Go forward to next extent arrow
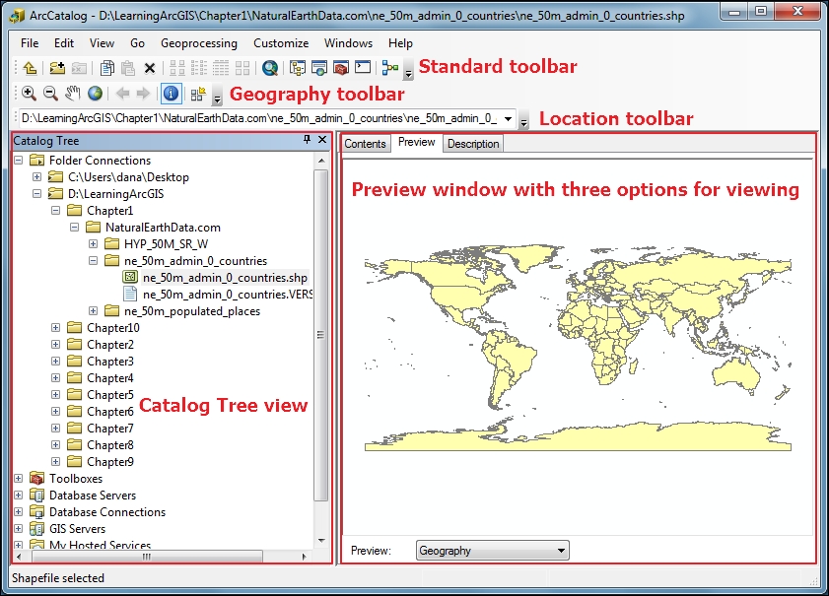This screenshot has width=829, height=596. tap(143, 94)
